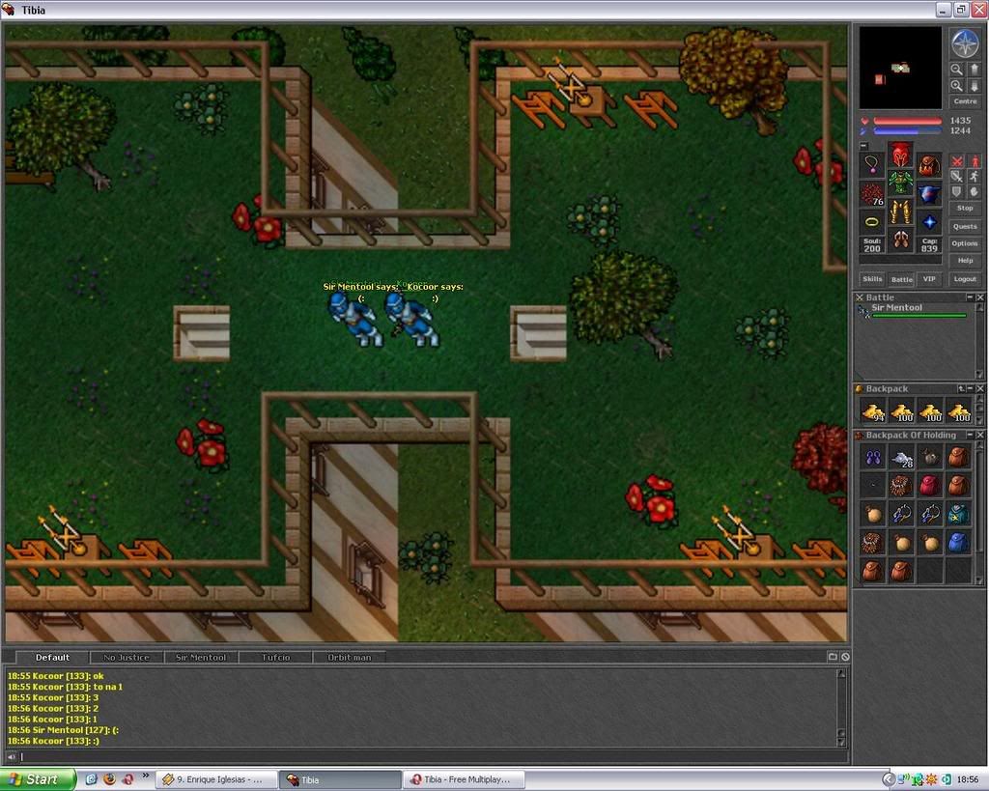This screenshot has height=791, width=989.
Task: Click the Backpack Of Holding scrollbar
Action: [x=979, y=512]
